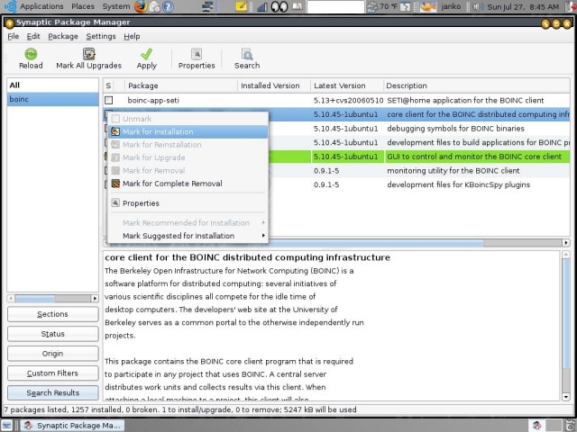Image resolution: width=577 pixels, height=432 pixels.
Task: Click the Reload toolbar icon
Action: tap(31, 54)
